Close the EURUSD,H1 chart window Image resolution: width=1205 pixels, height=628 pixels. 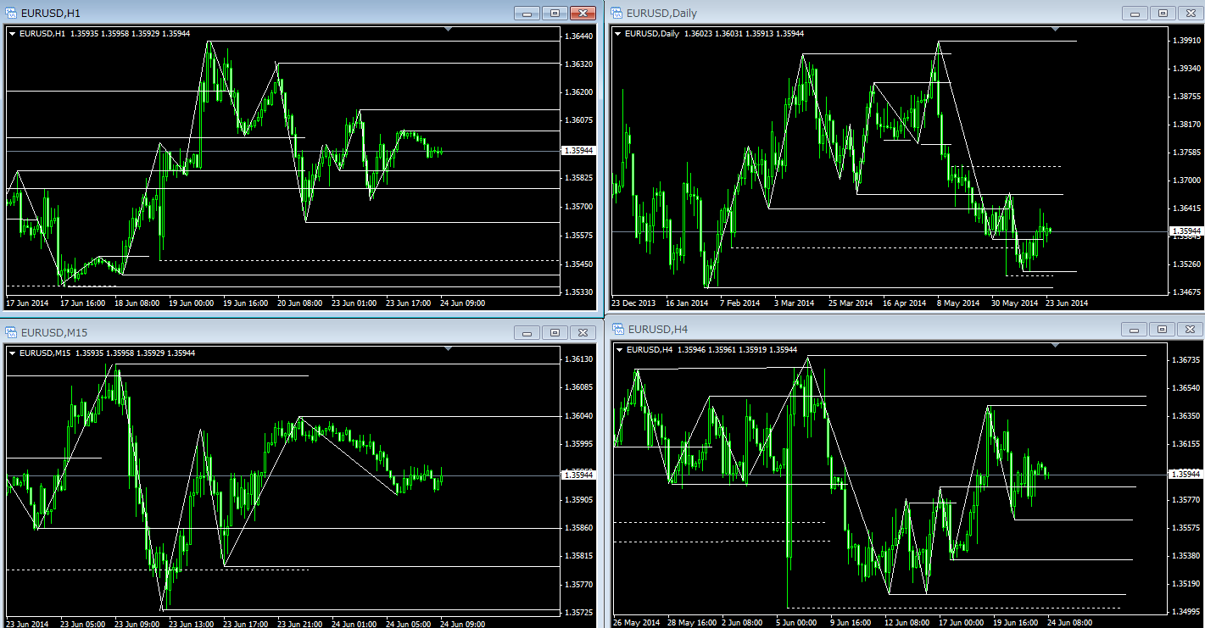click(x=583, y=13)
